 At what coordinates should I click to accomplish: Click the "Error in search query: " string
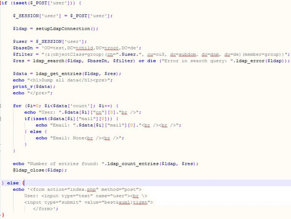(197, 61)
